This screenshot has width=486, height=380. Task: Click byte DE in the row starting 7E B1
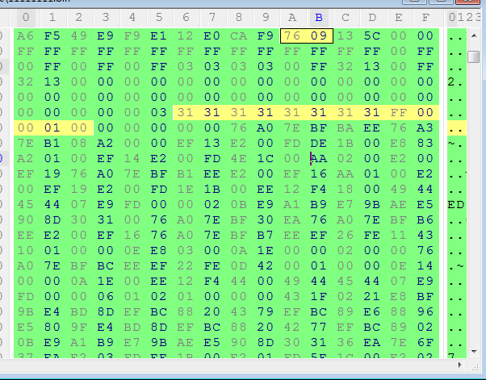point(345,144)
